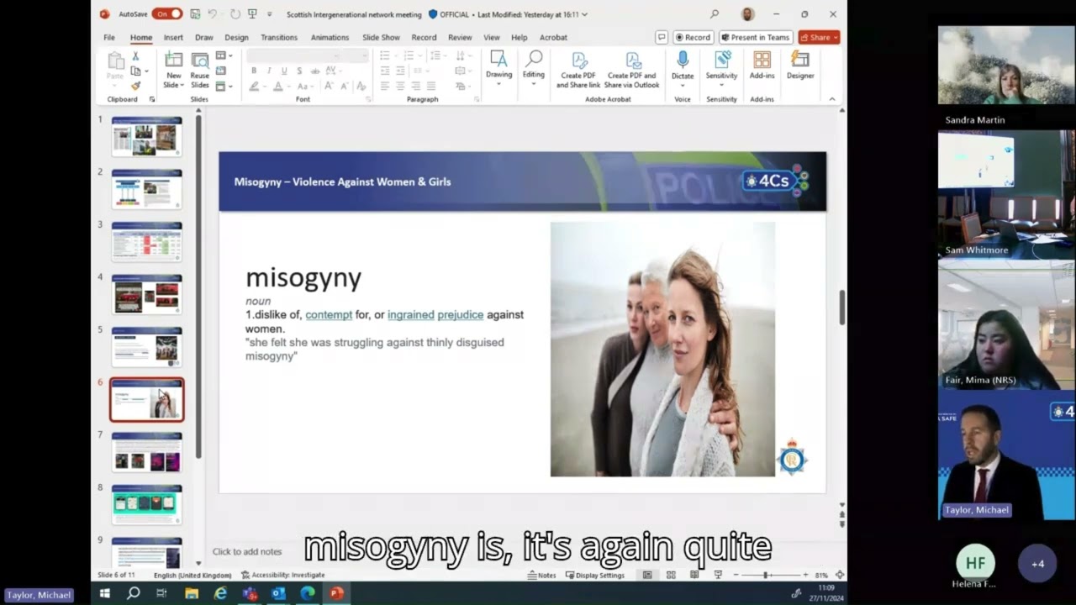Toggle the AutoSave switch

click(x=166, y=14)
